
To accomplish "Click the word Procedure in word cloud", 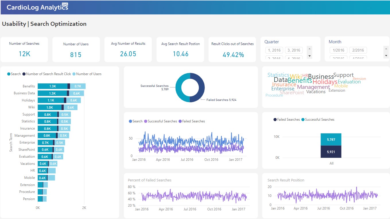I will [274, 95].
